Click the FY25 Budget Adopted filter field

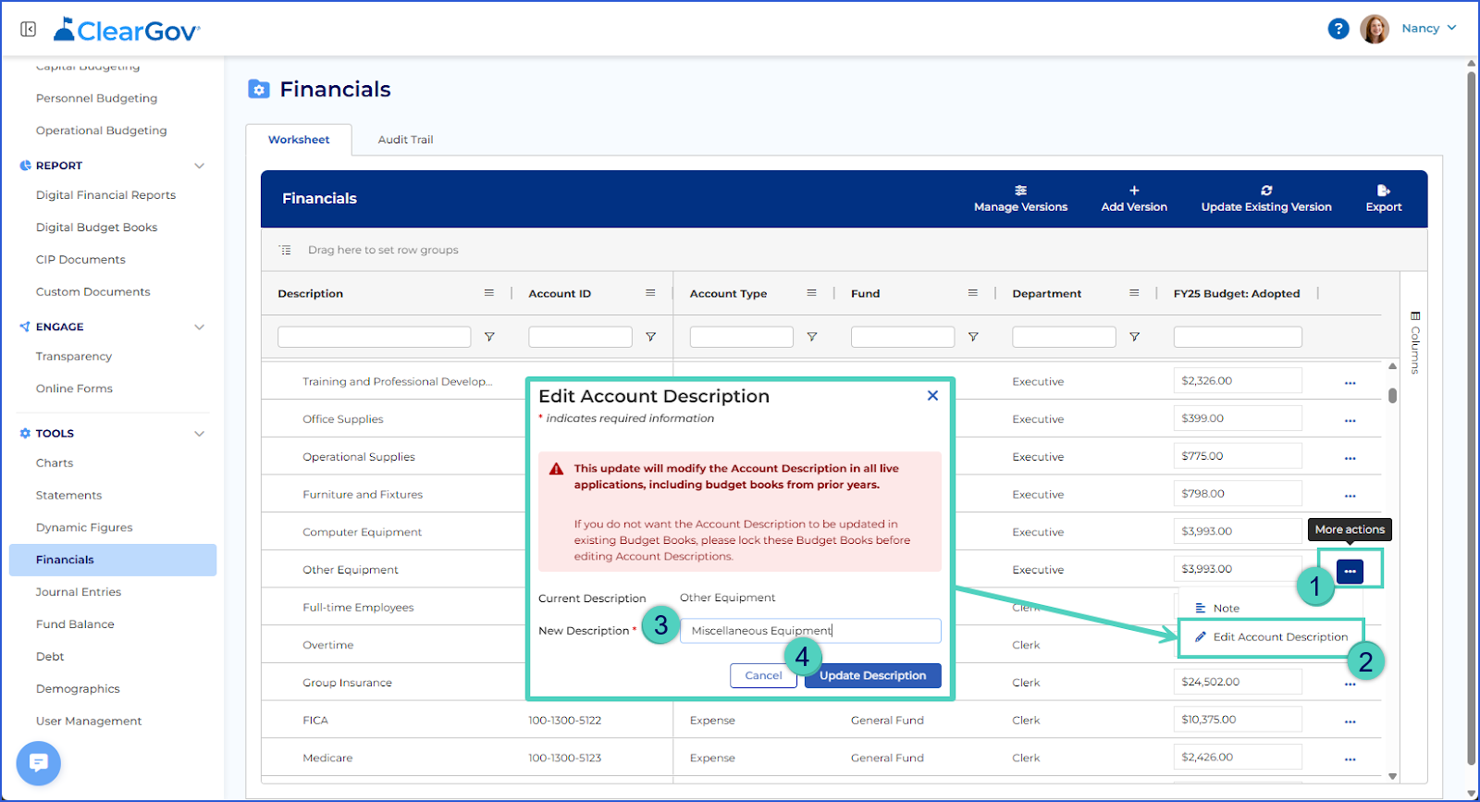click(x=1238, y=337)
